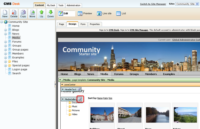The height and width of the screenshot is (129, 200).
Task: Open the MediaGallery web part menu arrow
Action: coord(63,99)
